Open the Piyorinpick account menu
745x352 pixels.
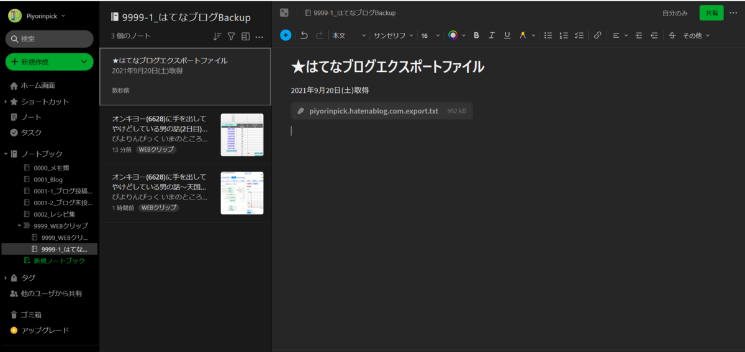pyautogui.click(x=38, y=15)
